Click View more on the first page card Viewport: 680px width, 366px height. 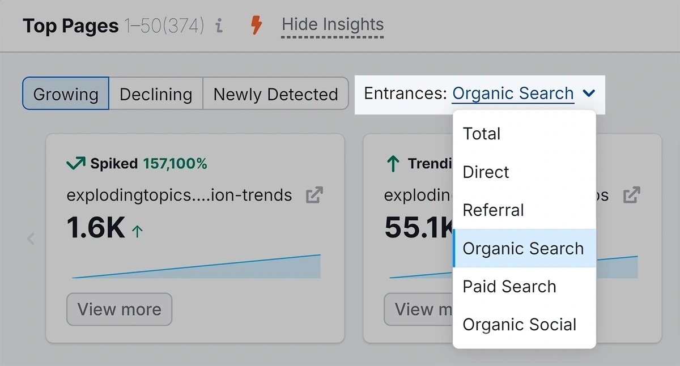coord(119,309)
